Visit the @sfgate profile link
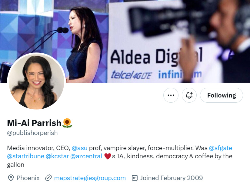 (x=221, y=148)
